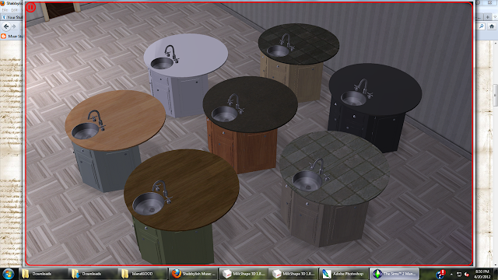Open a new Firefox tab with plus button
The width and height of the screenshot is (498, 280).
(x=488, y=17)
